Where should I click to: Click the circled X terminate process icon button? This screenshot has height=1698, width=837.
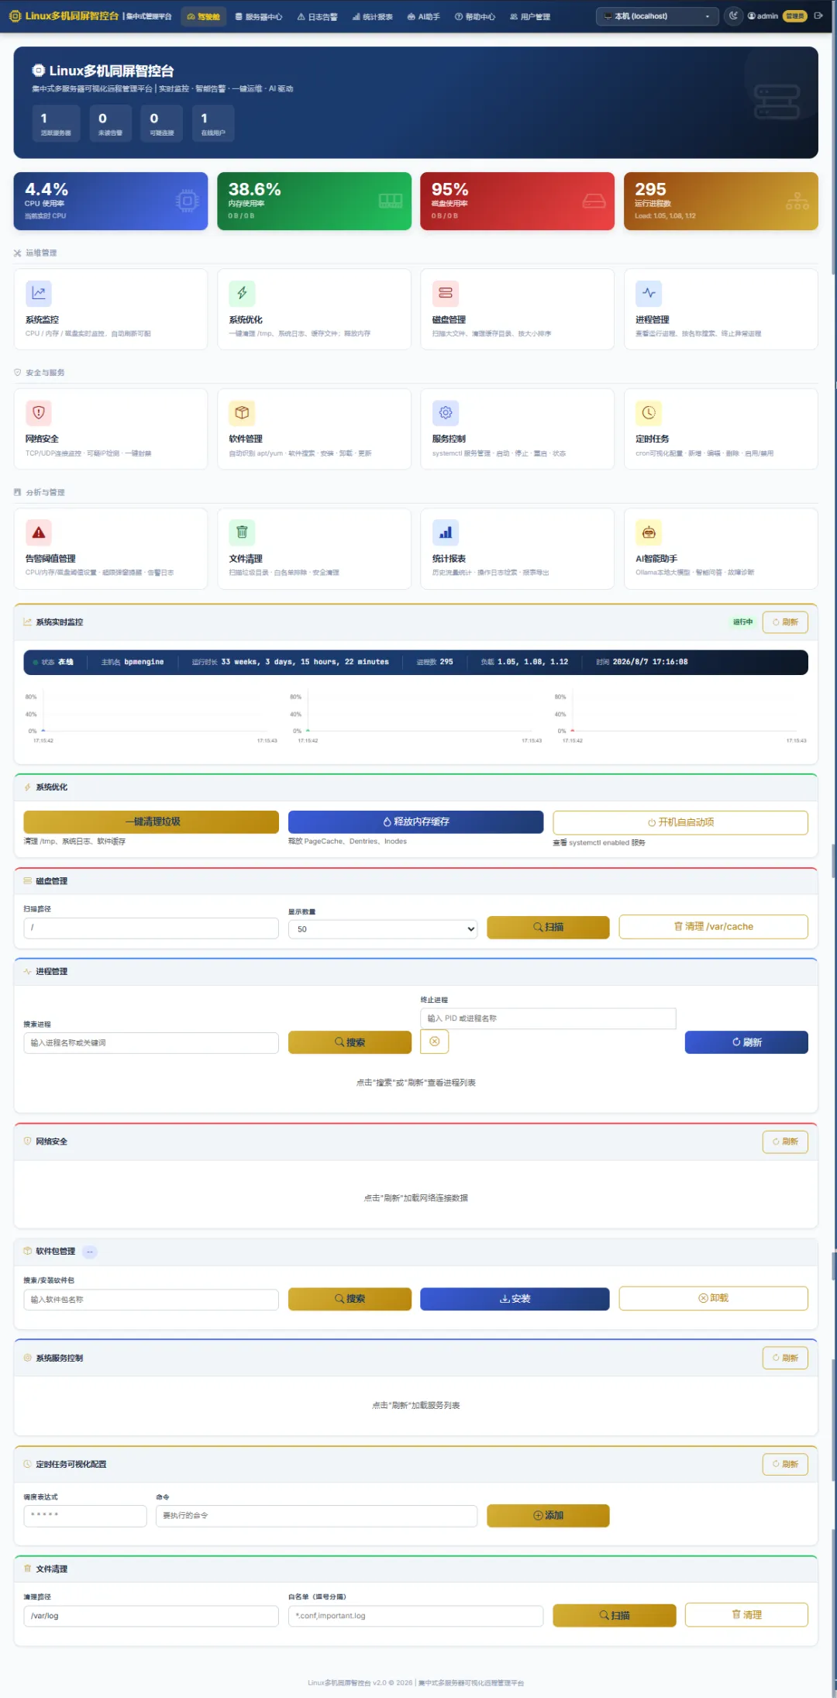pyautogui.click(x=435, y=1042)
